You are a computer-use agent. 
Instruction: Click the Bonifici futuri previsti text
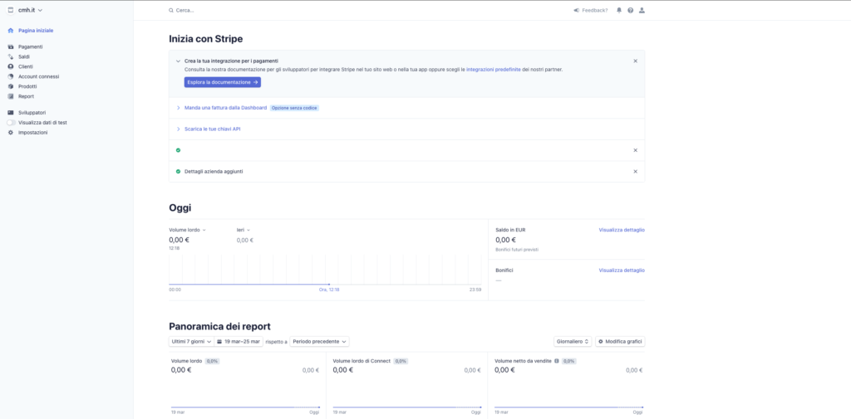point(517,250)
